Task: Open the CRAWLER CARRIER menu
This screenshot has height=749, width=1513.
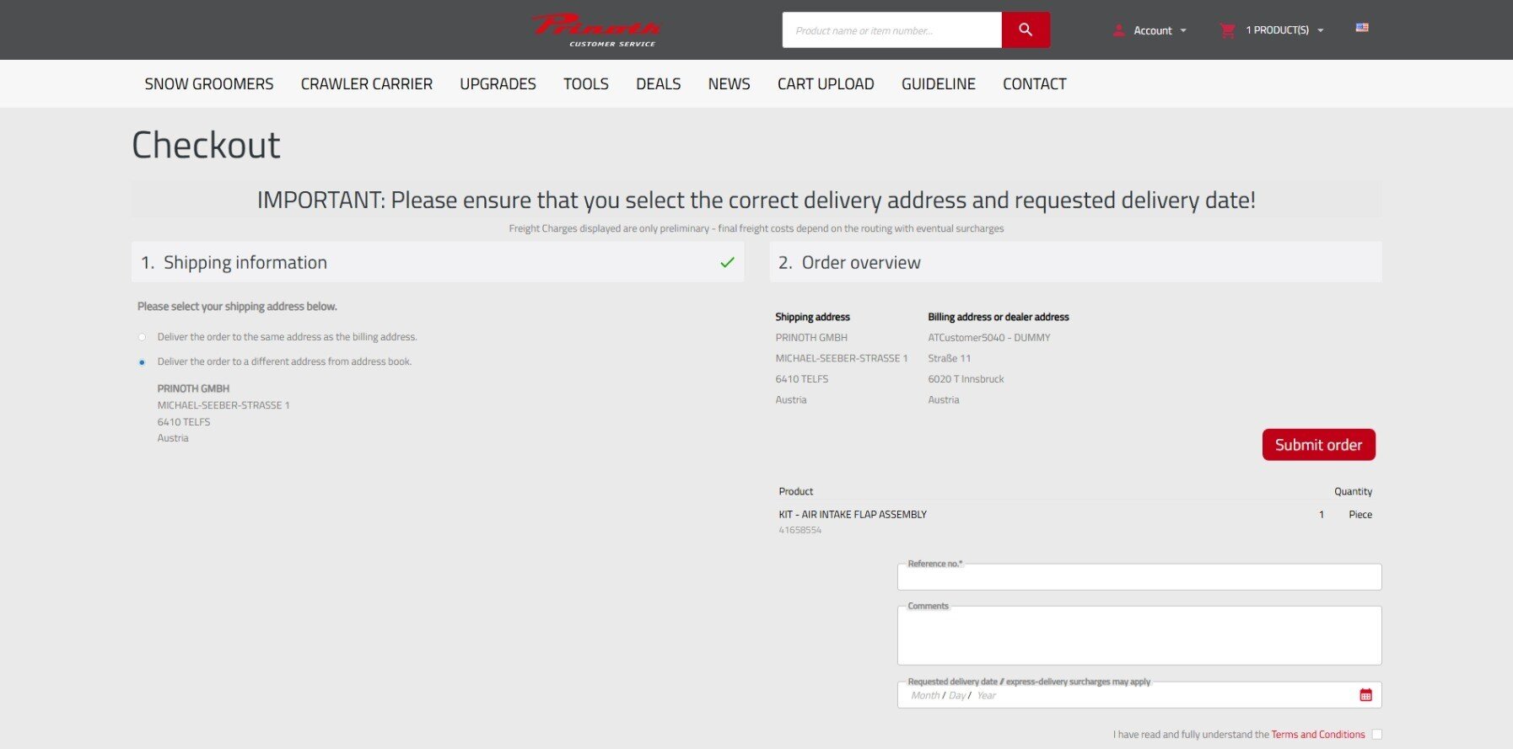Action: pos(367,83)
